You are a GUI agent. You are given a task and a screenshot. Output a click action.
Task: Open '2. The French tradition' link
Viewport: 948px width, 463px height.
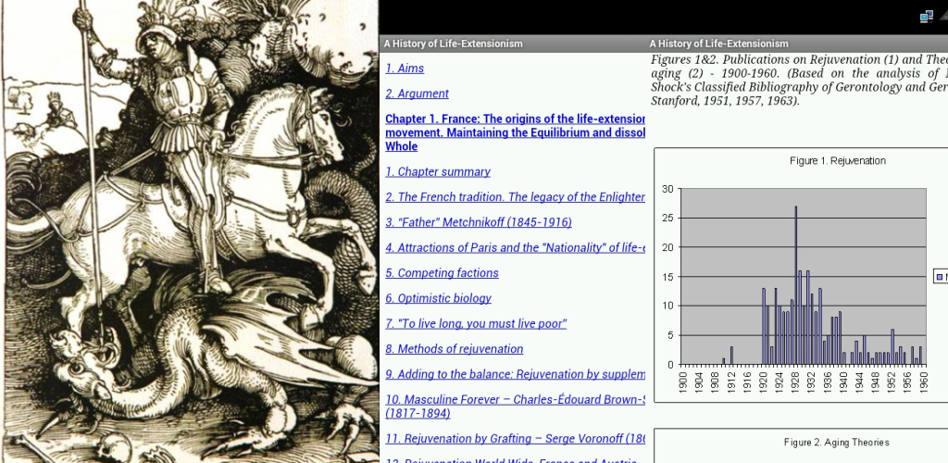(x=515, y=197)
